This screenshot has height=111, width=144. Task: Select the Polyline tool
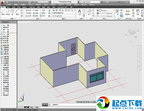click(x=8, y=12)
